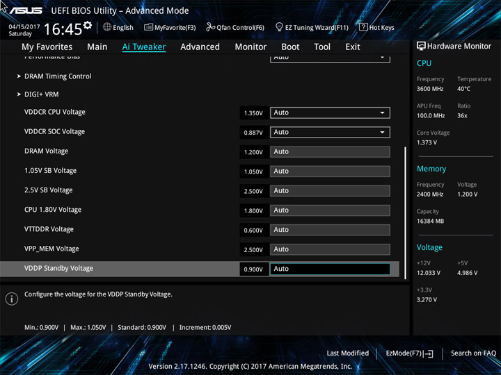
Task: Select the VDDCR SOC Voltage label
Action: pos(55,132)
